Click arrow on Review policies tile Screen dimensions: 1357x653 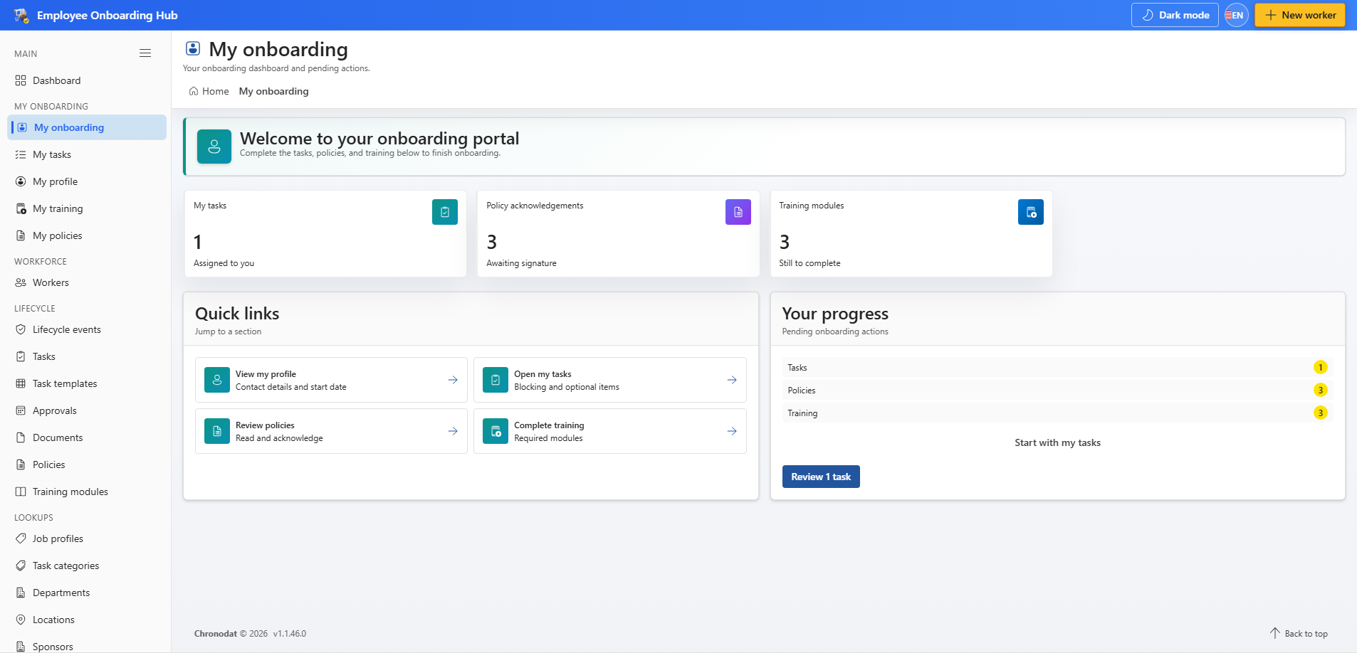[453, 431]
